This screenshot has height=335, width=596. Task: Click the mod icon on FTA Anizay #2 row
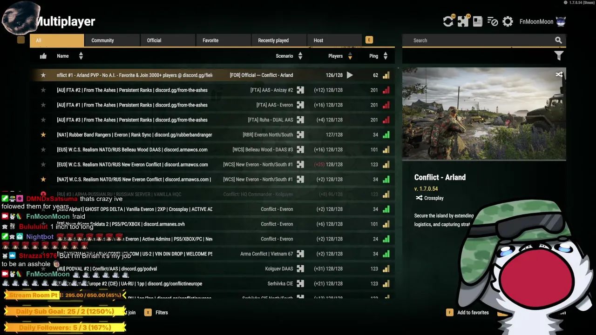(300, 90)
